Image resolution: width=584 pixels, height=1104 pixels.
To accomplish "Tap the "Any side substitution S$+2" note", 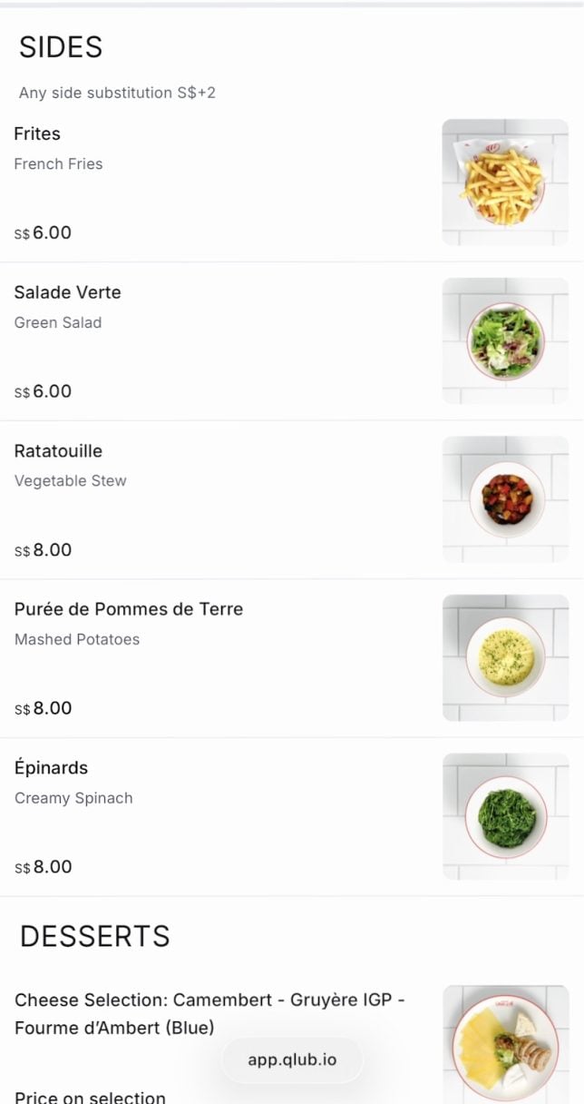I will [117, 93].
